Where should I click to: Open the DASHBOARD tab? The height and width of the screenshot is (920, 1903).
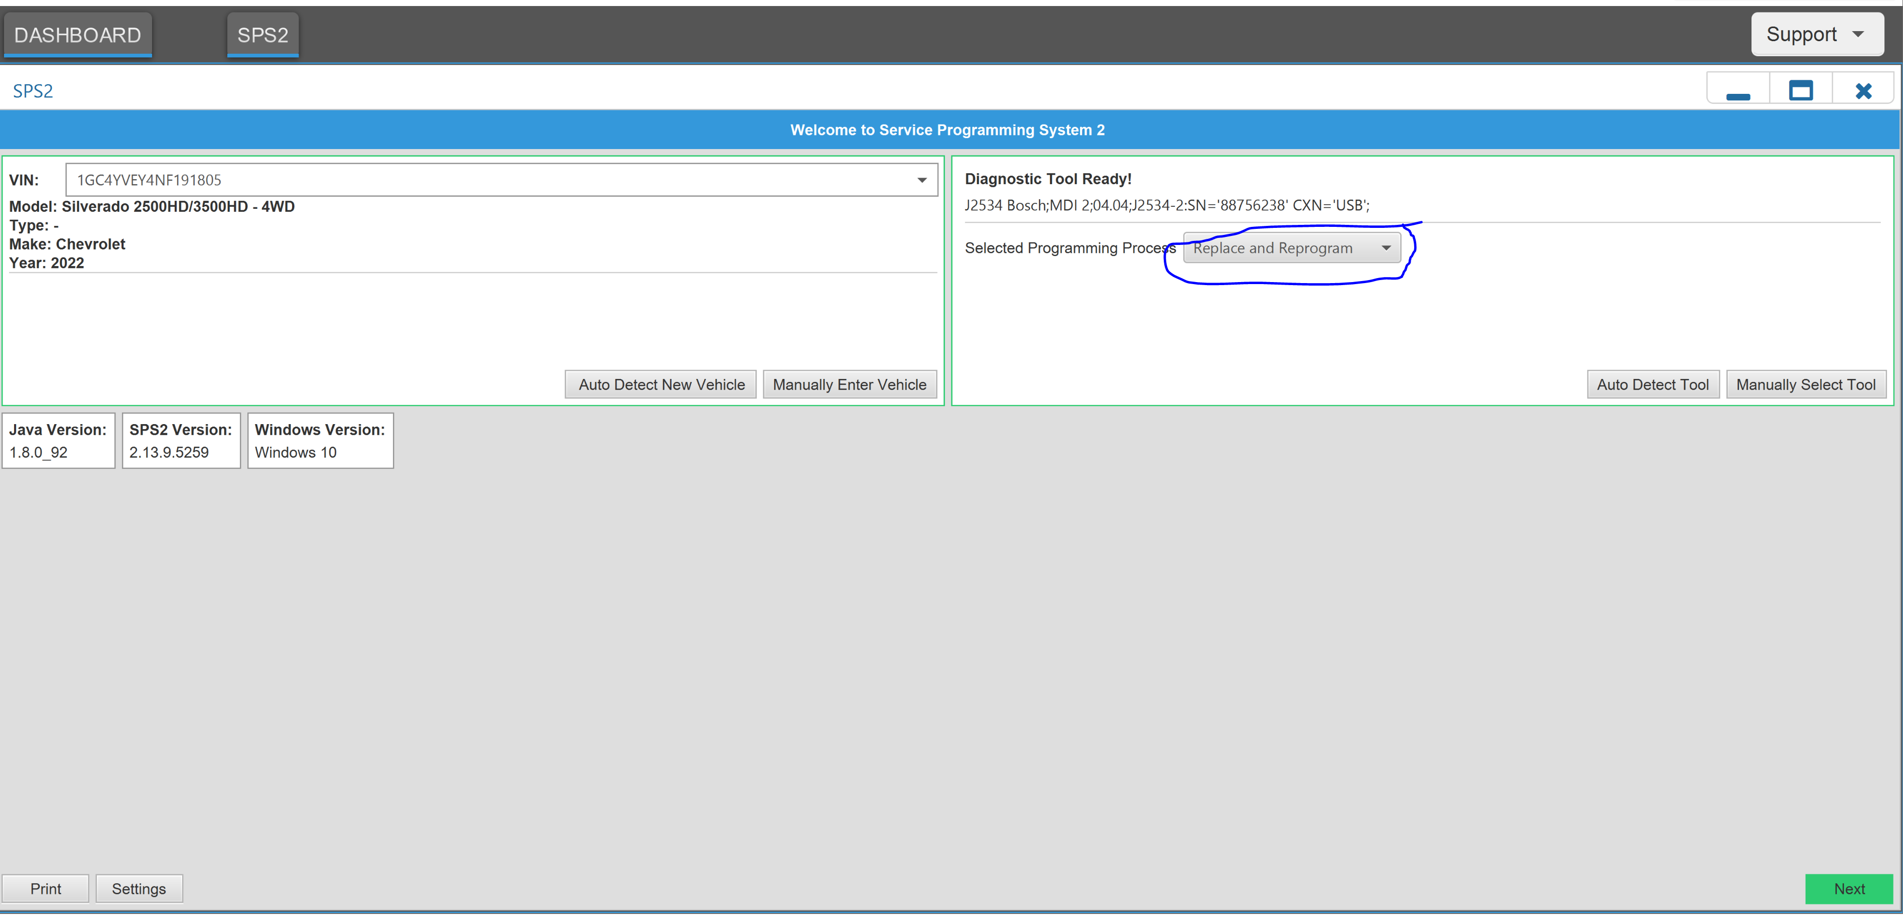pos(78,35)
